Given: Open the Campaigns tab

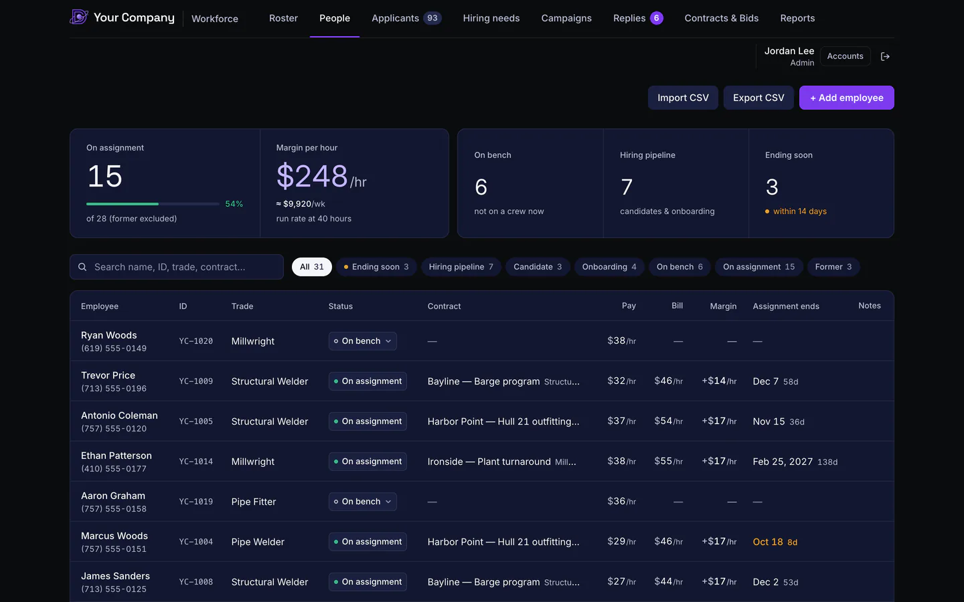Looking at the screenshot, I should pos(566,18).
